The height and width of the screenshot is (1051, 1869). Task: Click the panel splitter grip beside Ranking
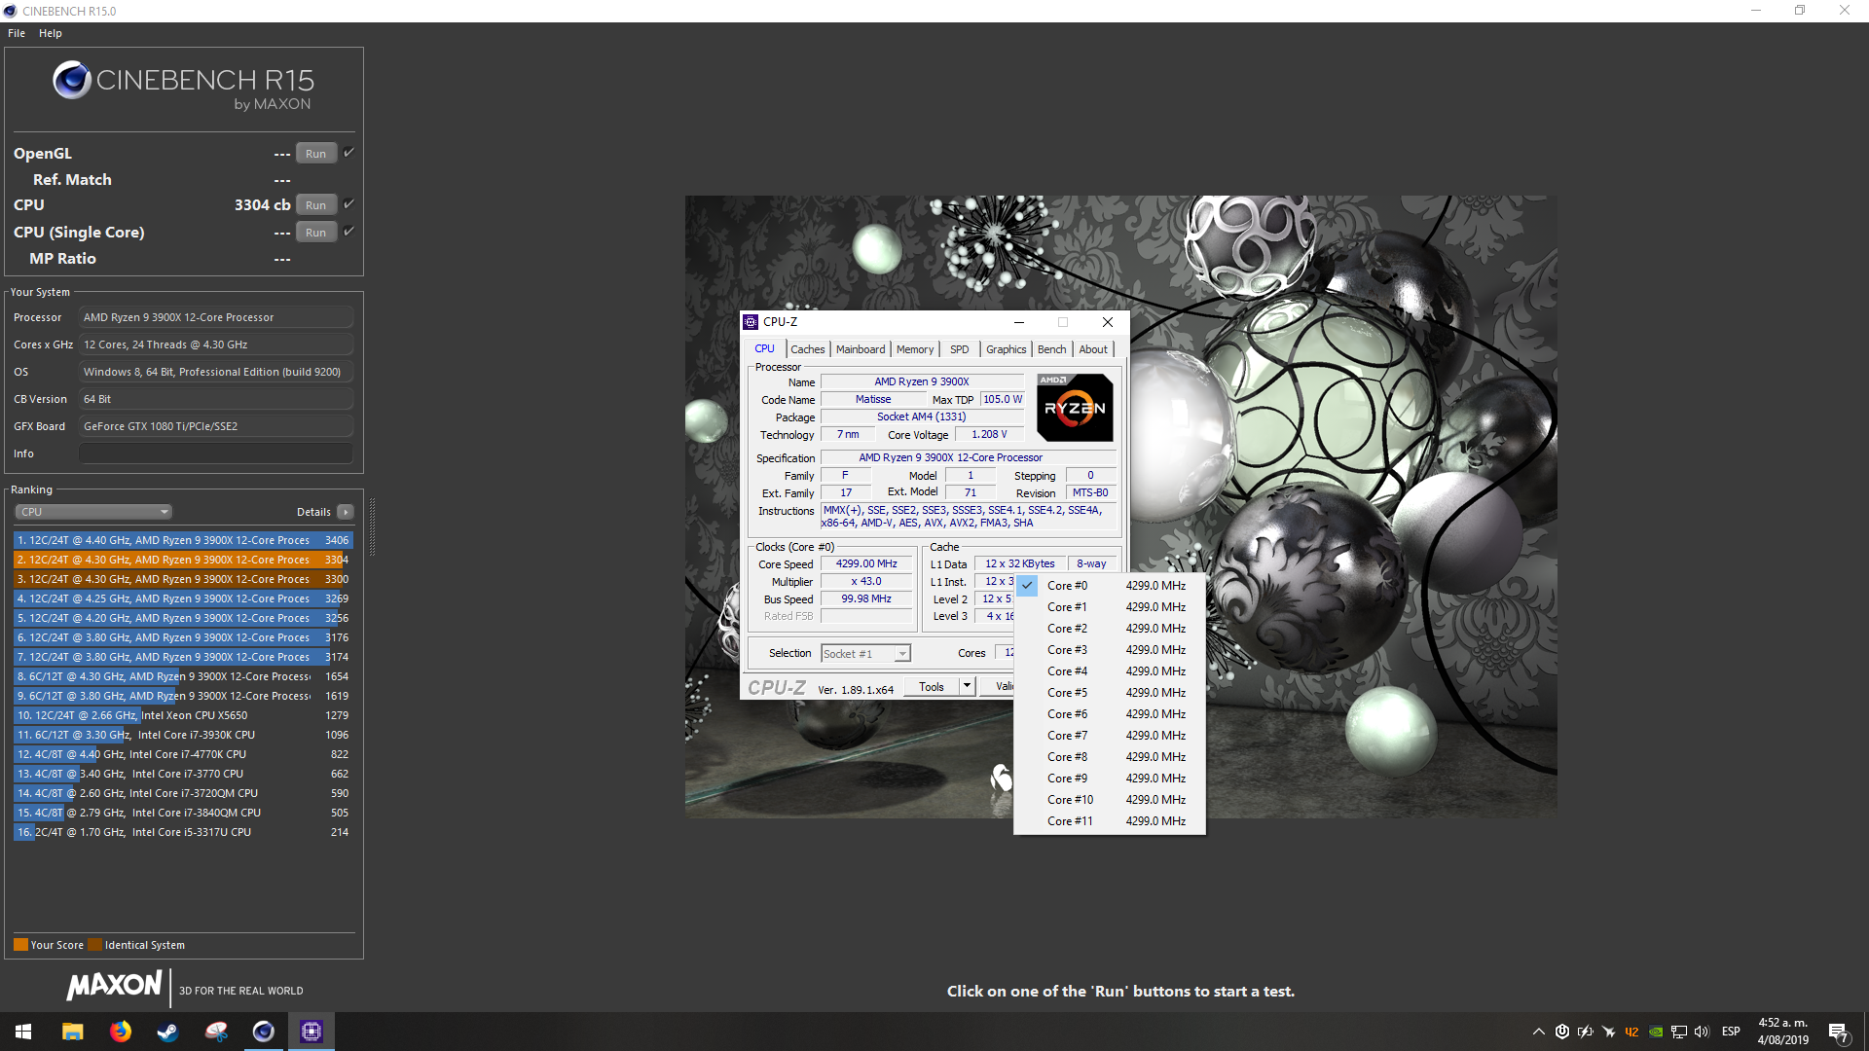click(x=372, y=526)
